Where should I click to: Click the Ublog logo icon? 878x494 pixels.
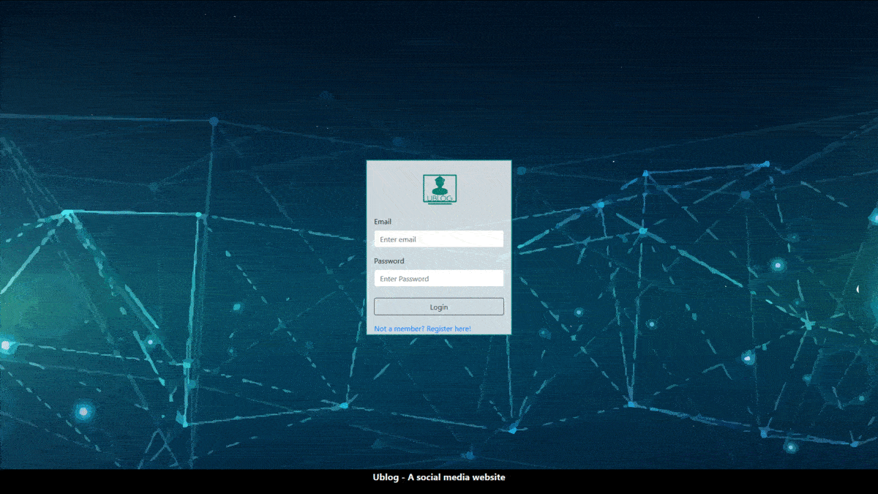439,190
